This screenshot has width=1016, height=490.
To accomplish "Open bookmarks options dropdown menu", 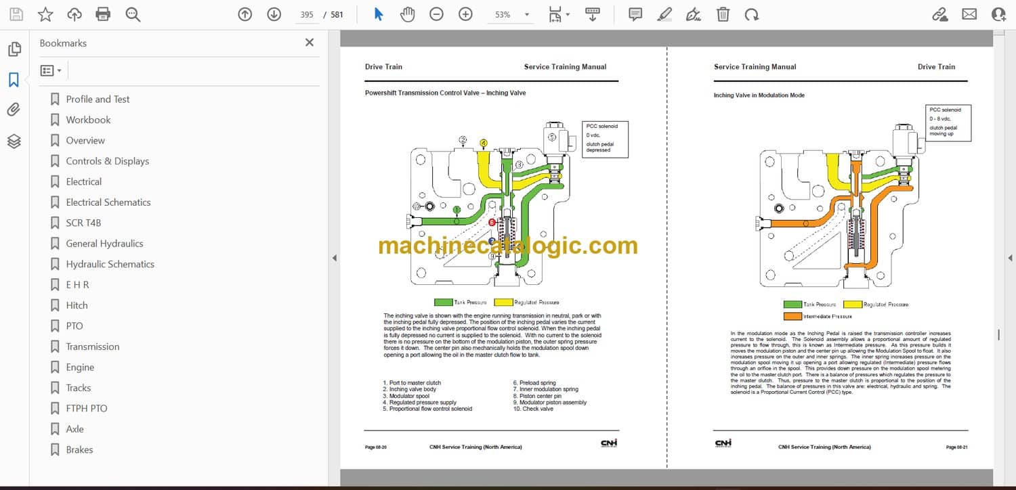I will [51, 70].
